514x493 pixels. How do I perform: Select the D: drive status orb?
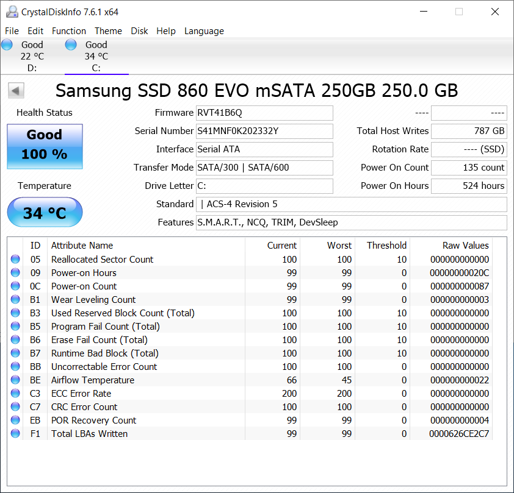tap(7, 44)
